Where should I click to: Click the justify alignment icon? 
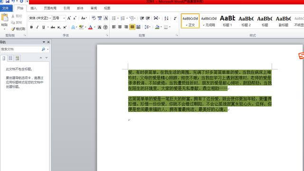(132, 27)
